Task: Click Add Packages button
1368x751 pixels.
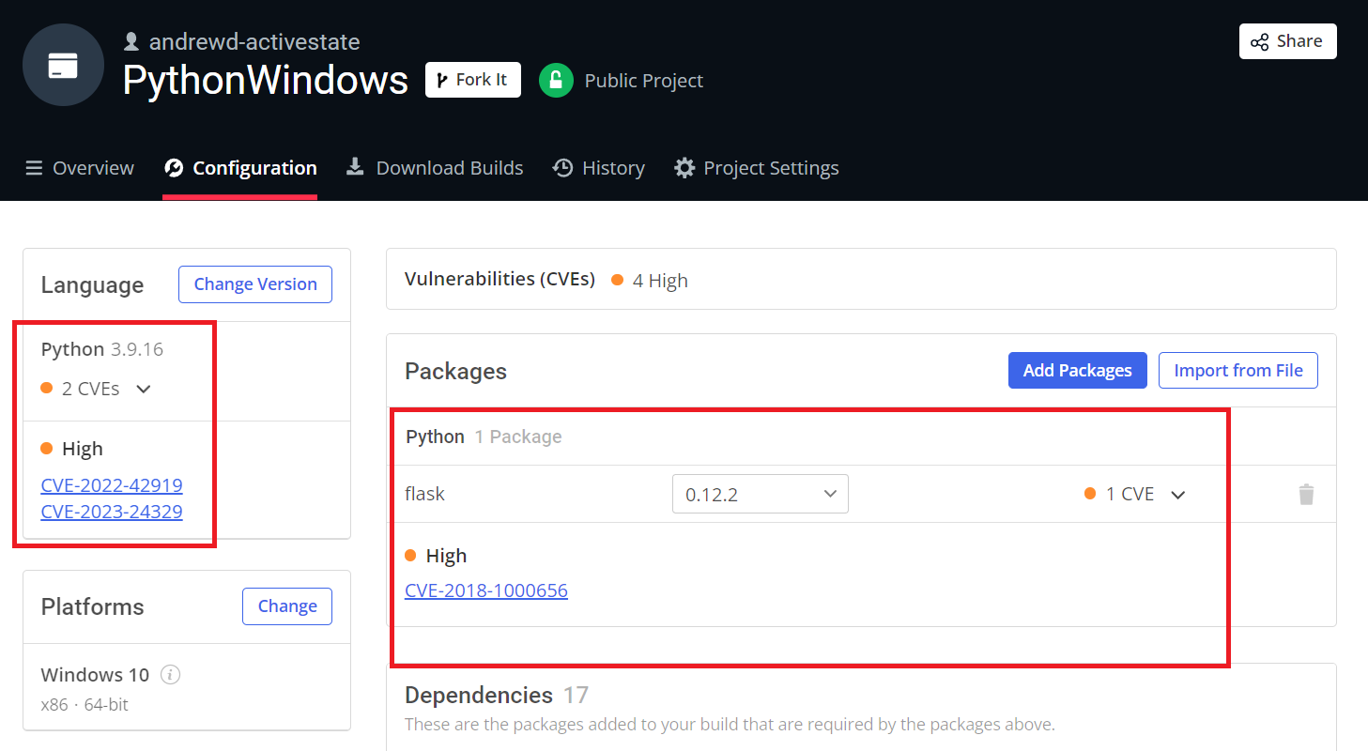Action: point(1077,371)
